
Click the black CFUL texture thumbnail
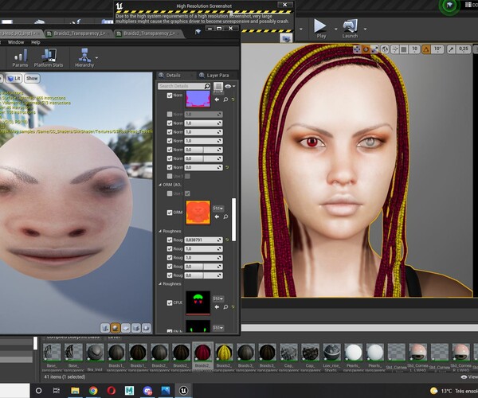(x=198, y=302)
